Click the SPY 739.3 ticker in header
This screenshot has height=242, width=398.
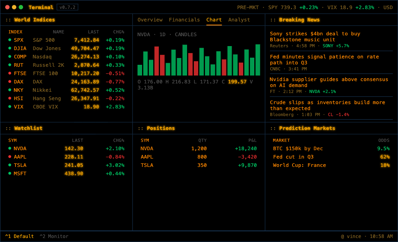point(282,7)
